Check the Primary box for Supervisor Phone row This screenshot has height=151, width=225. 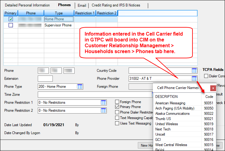point(11,25)
